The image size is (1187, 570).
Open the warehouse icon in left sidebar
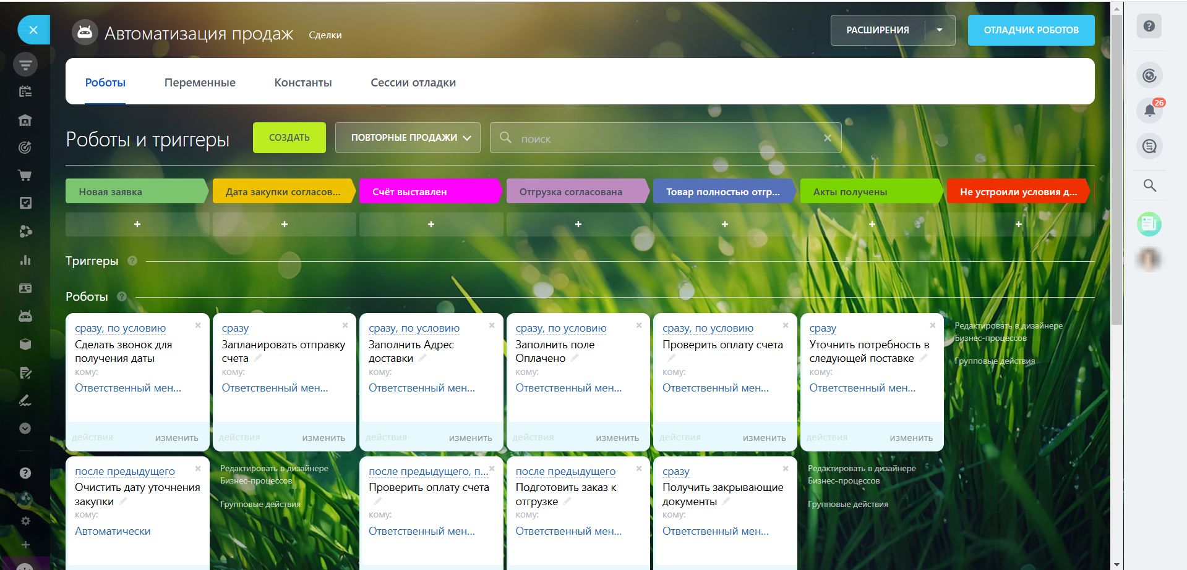pyautogui.click(x=25, y=120)
